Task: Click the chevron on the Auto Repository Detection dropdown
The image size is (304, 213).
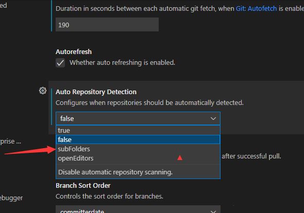Action: click(x=213, y=118)
